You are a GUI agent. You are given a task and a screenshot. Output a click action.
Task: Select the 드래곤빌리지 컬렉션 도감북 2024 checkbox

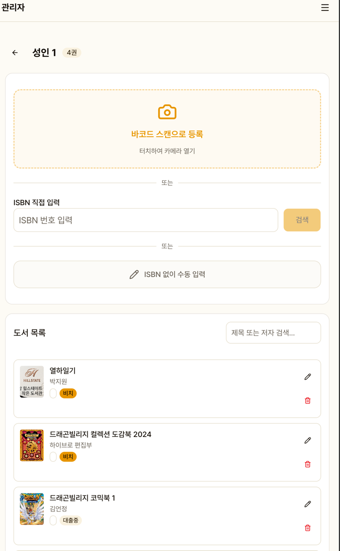(53, 457)
